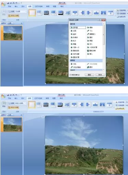The image size is (128, 175).
Task: Choose 向内溶解 dissolve-in effect
Action: 75,54
